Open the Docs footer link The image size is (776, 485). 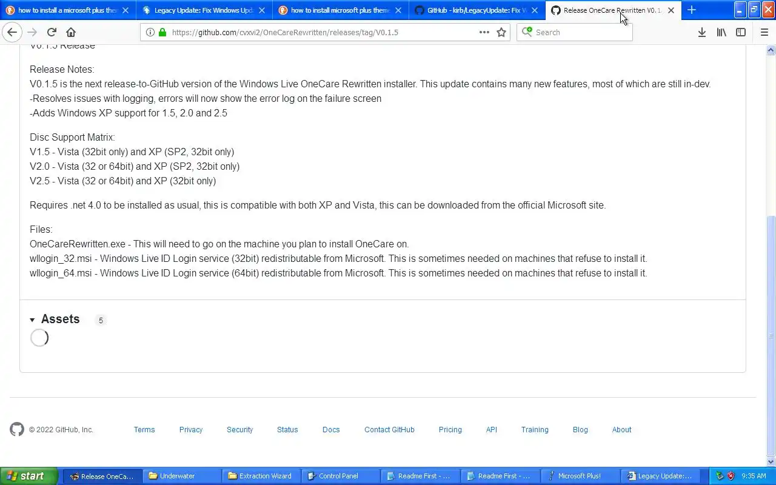[331, 429]
